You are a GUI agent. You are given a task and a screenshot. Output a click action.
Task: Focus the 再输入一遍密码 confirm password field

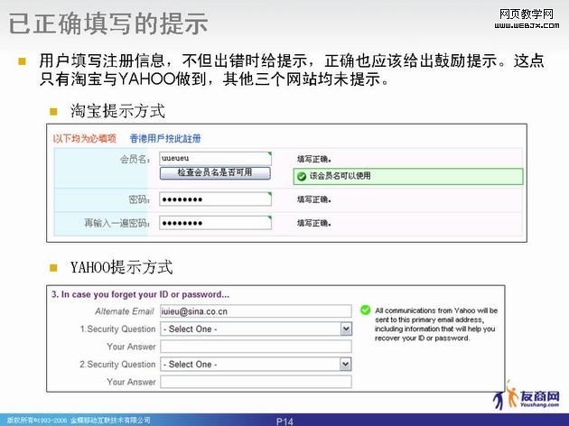(x=214, y=222)
